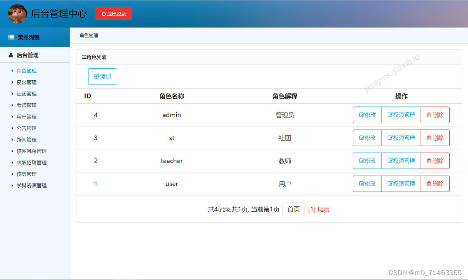
Task: Click the 修改 button for admin
Action: point(367,115)
